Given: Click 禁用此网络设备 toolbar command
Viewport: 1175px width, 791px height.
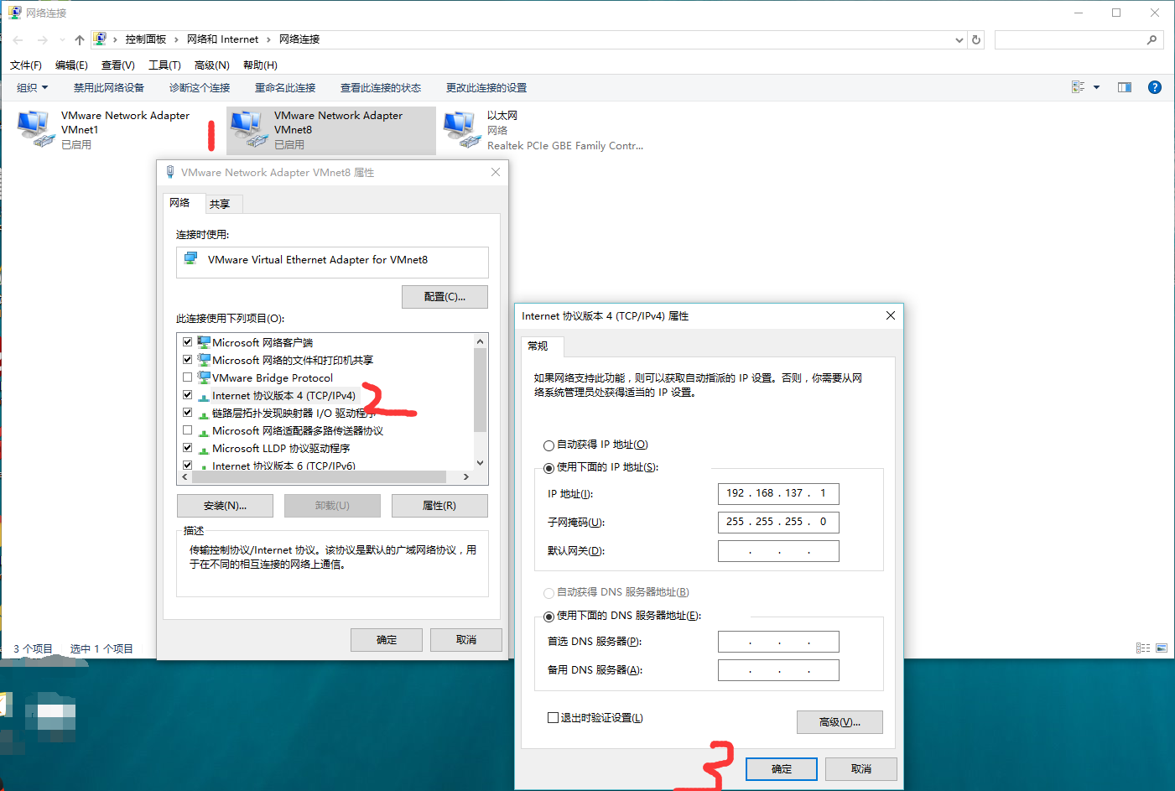Looking at the screenshot, I should [x=108, y=87].
